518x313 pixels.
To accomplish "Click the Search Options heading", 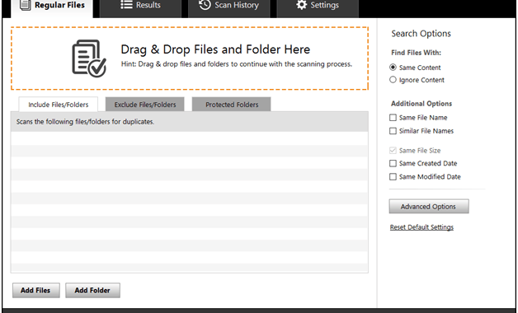I will tap(421, 33).
